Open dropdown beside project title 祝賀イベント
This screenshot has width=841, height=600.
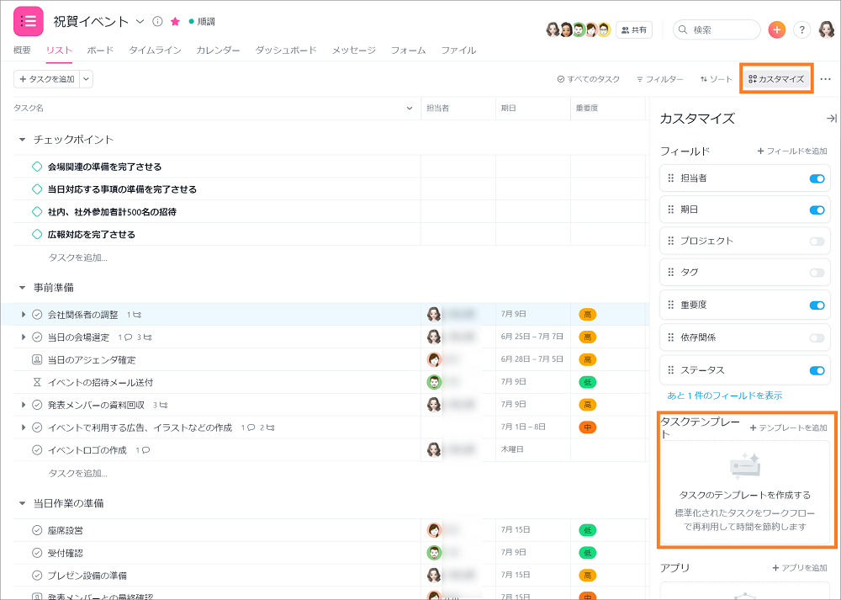140,22
